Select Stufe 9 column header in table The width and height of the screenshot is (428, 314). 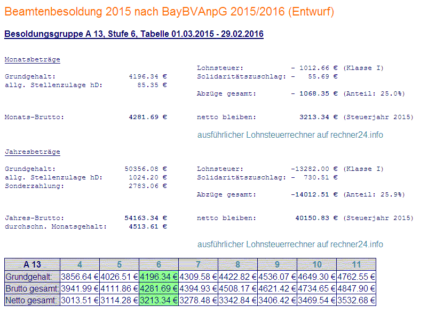[277, 264]
